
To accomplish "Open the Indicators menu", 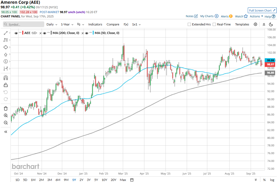I will [x=95, y=24].
